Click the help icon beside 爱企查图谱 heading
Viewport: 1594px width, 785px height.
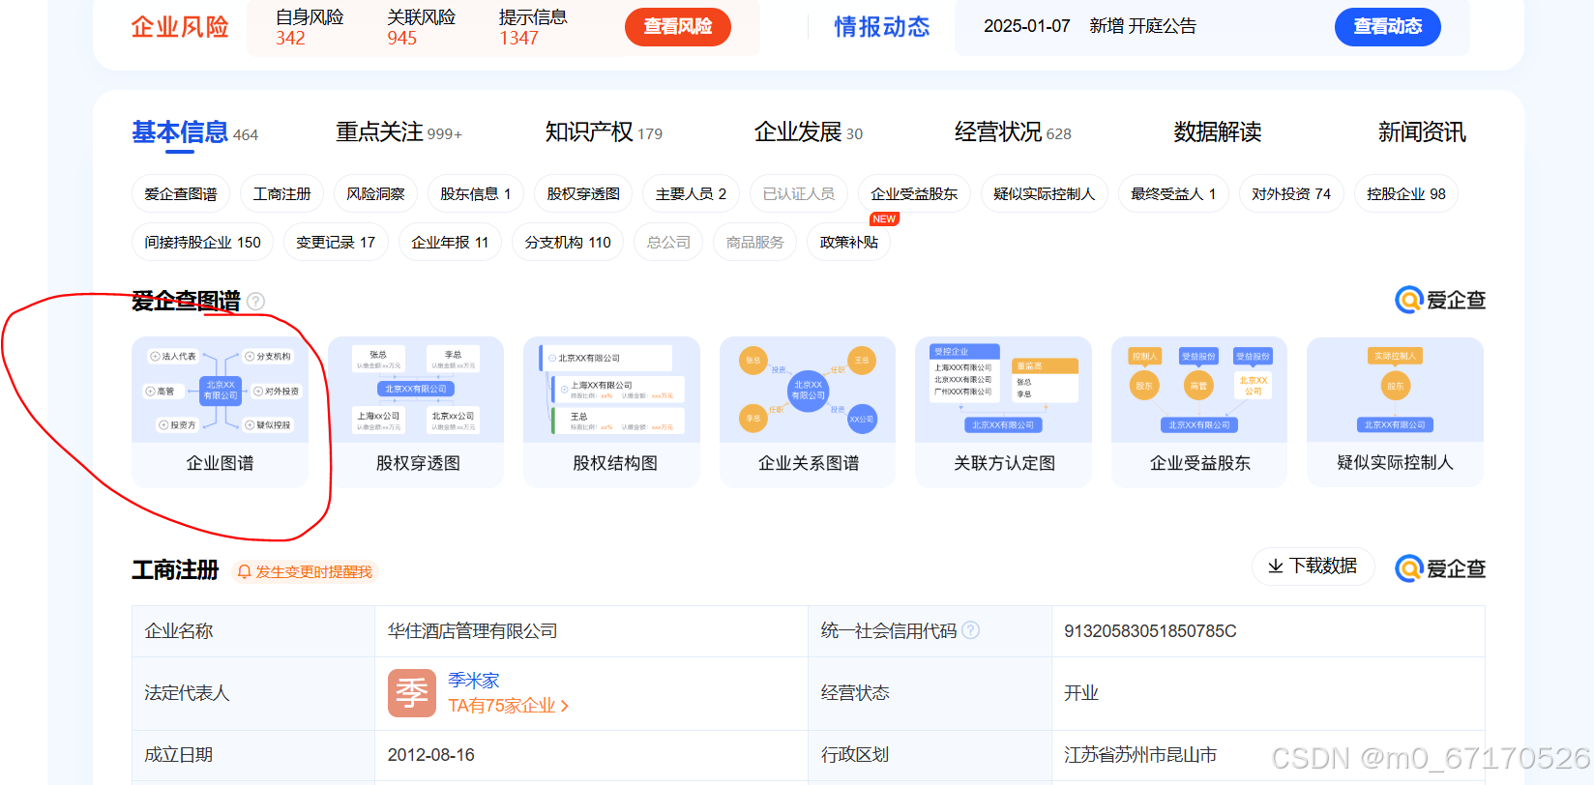point(255,302)
